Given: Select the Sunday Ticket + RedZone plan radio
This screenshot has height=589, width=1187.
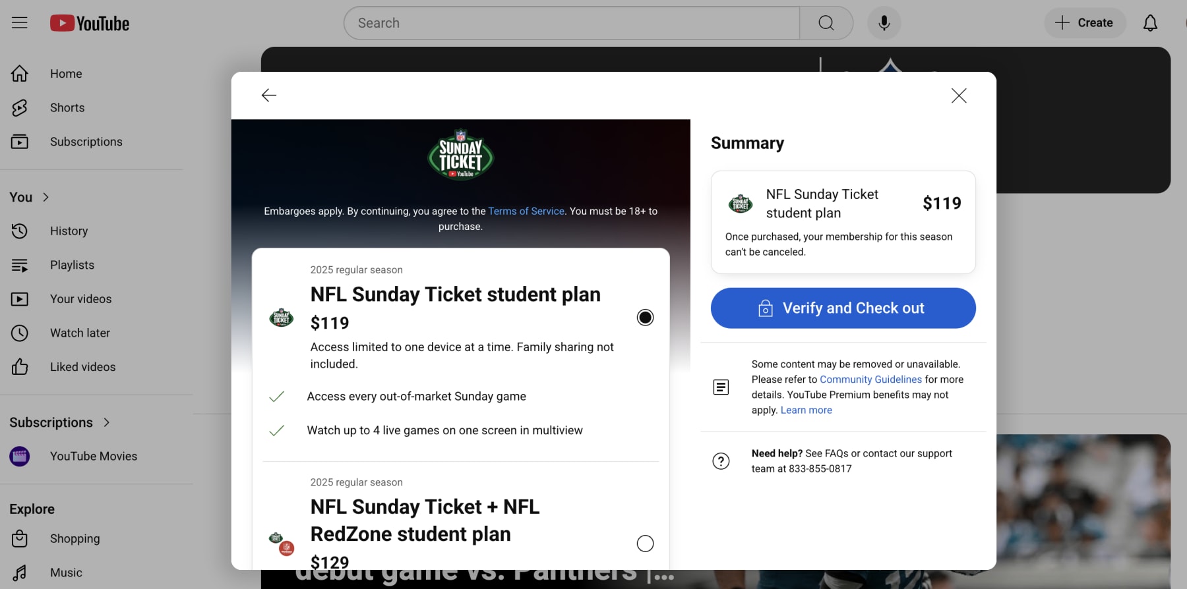Looking at the screenshot, I should [645, 544].
